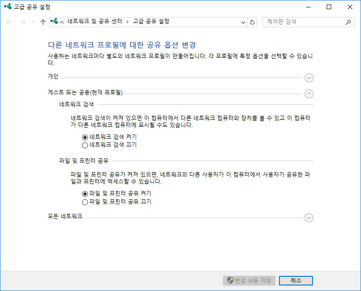Click the back navigation arrow
The image size is (361, 291).
10,22
